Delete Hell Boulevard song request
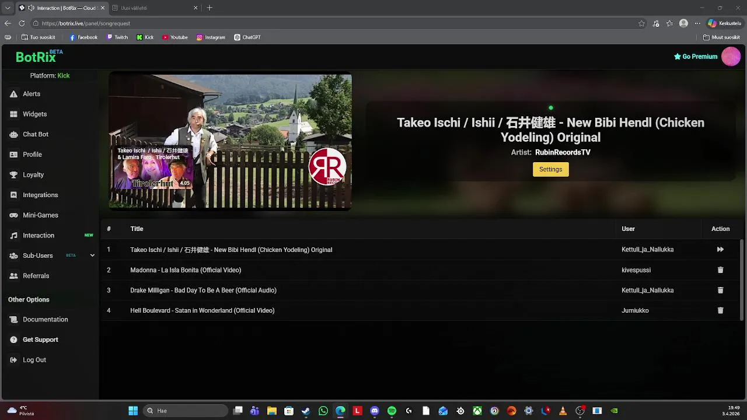The image size is (747, 420). click(x=720, y=310)
